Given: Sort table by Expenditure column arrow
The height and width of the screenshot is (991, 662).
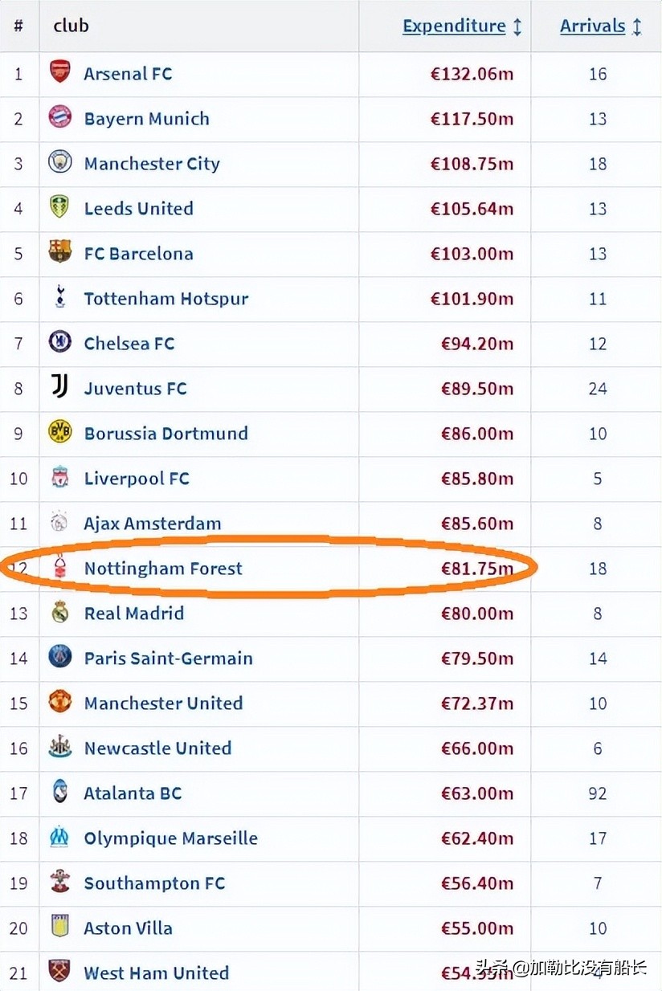Looking at the screenshot, I should click(517, 27).
